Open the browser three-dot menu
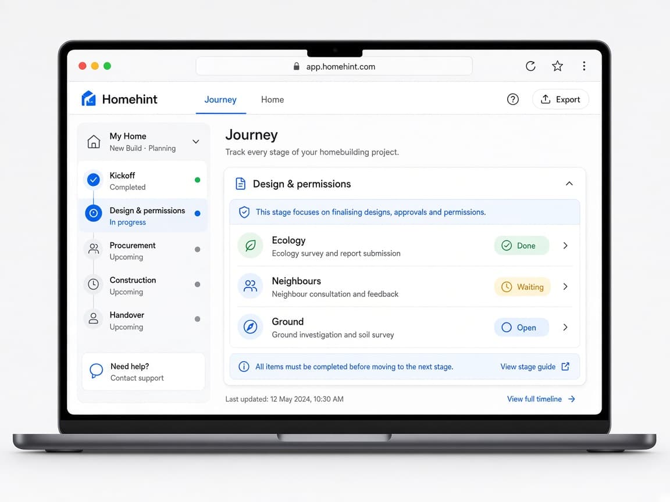The image size is (670, 502). click(x=584, y=66)
